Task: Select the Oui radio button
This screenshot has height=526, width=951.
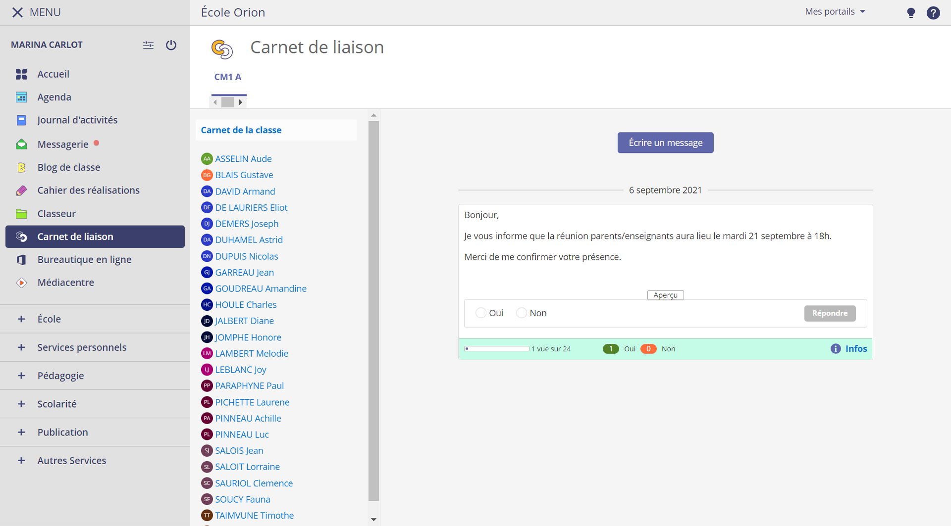Action: click(480, 313)
